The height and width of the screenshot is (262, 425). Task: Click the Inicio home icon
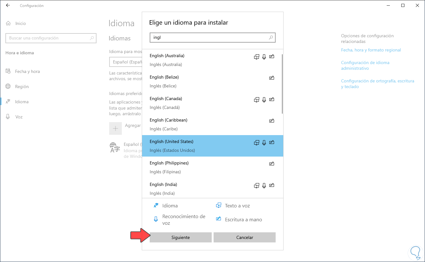(x=9, y=23)
